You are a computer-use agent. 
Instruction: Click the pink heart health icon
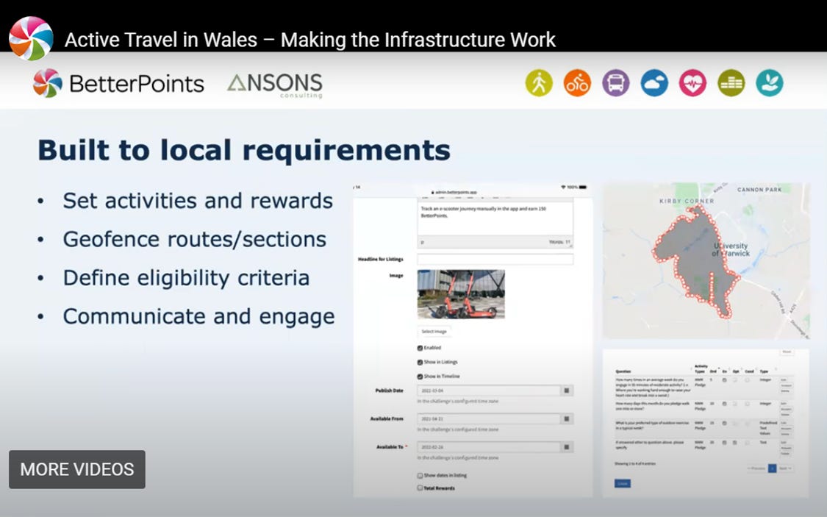[x=692, y=83]
